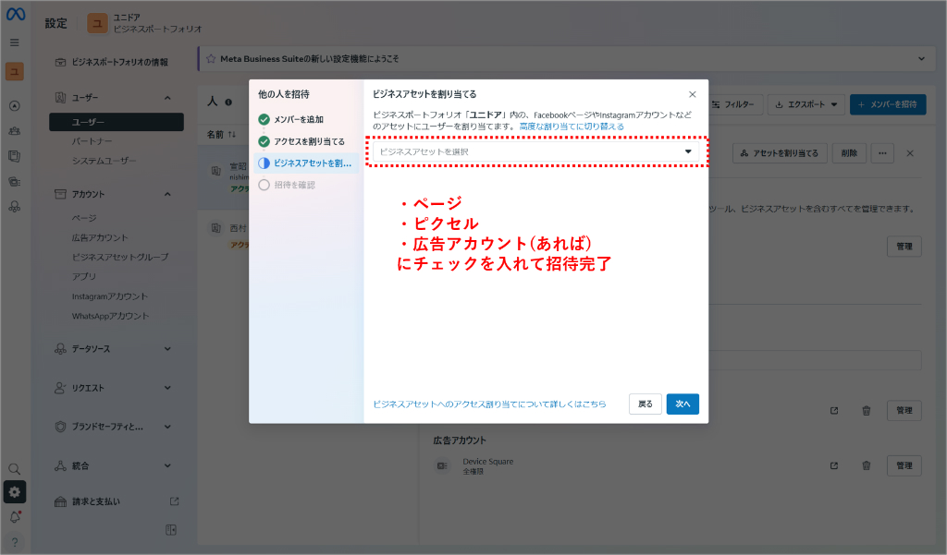Open the hamburger navigation menu
947x555 pixels.
pyautogui.click(x=14, y=42)
